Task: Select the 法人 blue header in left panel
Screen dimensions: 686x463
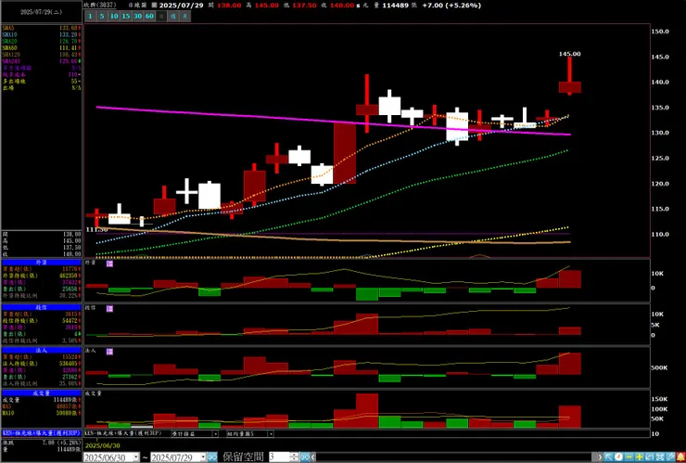Action: (x=41, y=351)
